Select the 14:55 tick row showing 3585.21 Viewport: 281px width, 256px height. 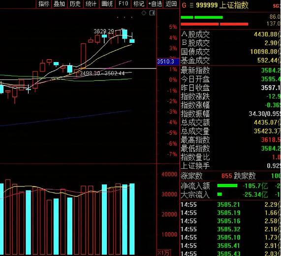(230, 205)
